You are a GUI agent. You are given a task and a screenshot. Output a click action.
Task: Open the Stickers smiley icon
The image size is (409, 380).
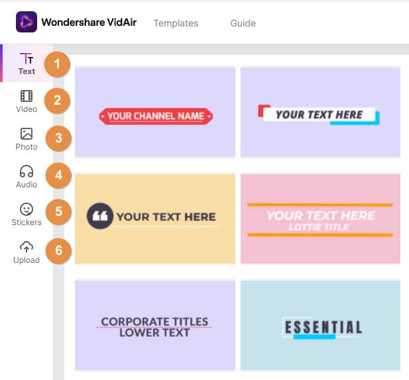27,209
